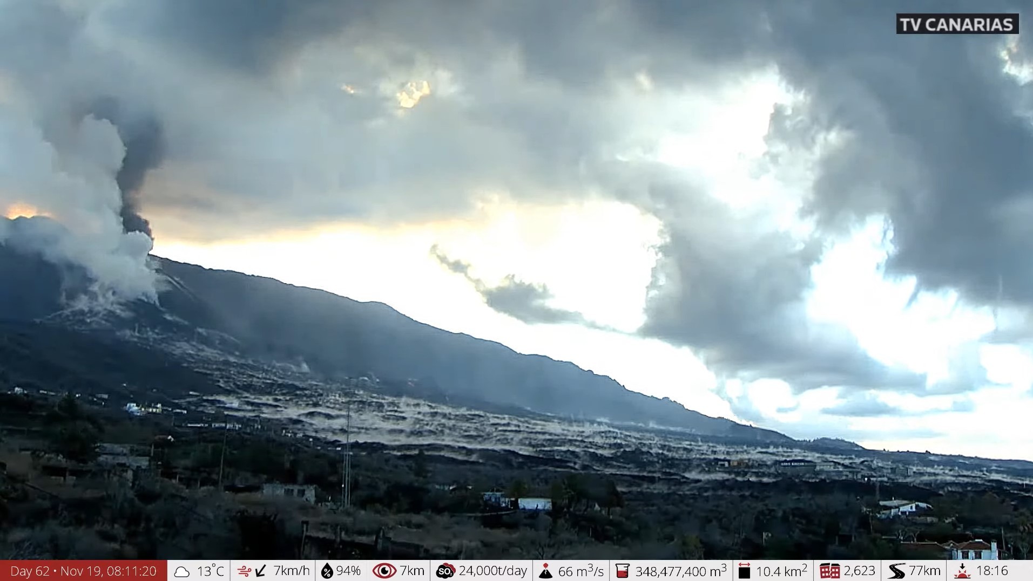Viewport: 1033px width, 581px height.
Task: Click the red wind speed icon
Action: click(x=244, y=571)
